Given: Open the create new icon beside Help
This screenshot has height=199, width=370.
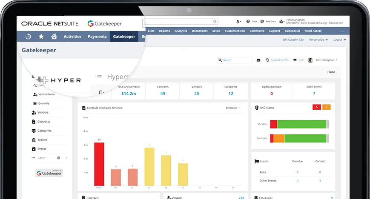Looking at the screenshot, I should click(238, 21).
